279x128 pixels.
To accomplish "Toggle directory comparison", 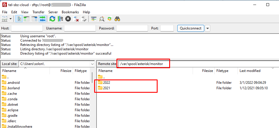I will point(102,19).
